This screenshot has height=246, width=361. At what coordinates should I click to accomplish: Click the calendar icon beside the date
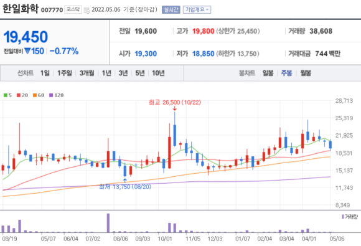[x=87, y=10]
